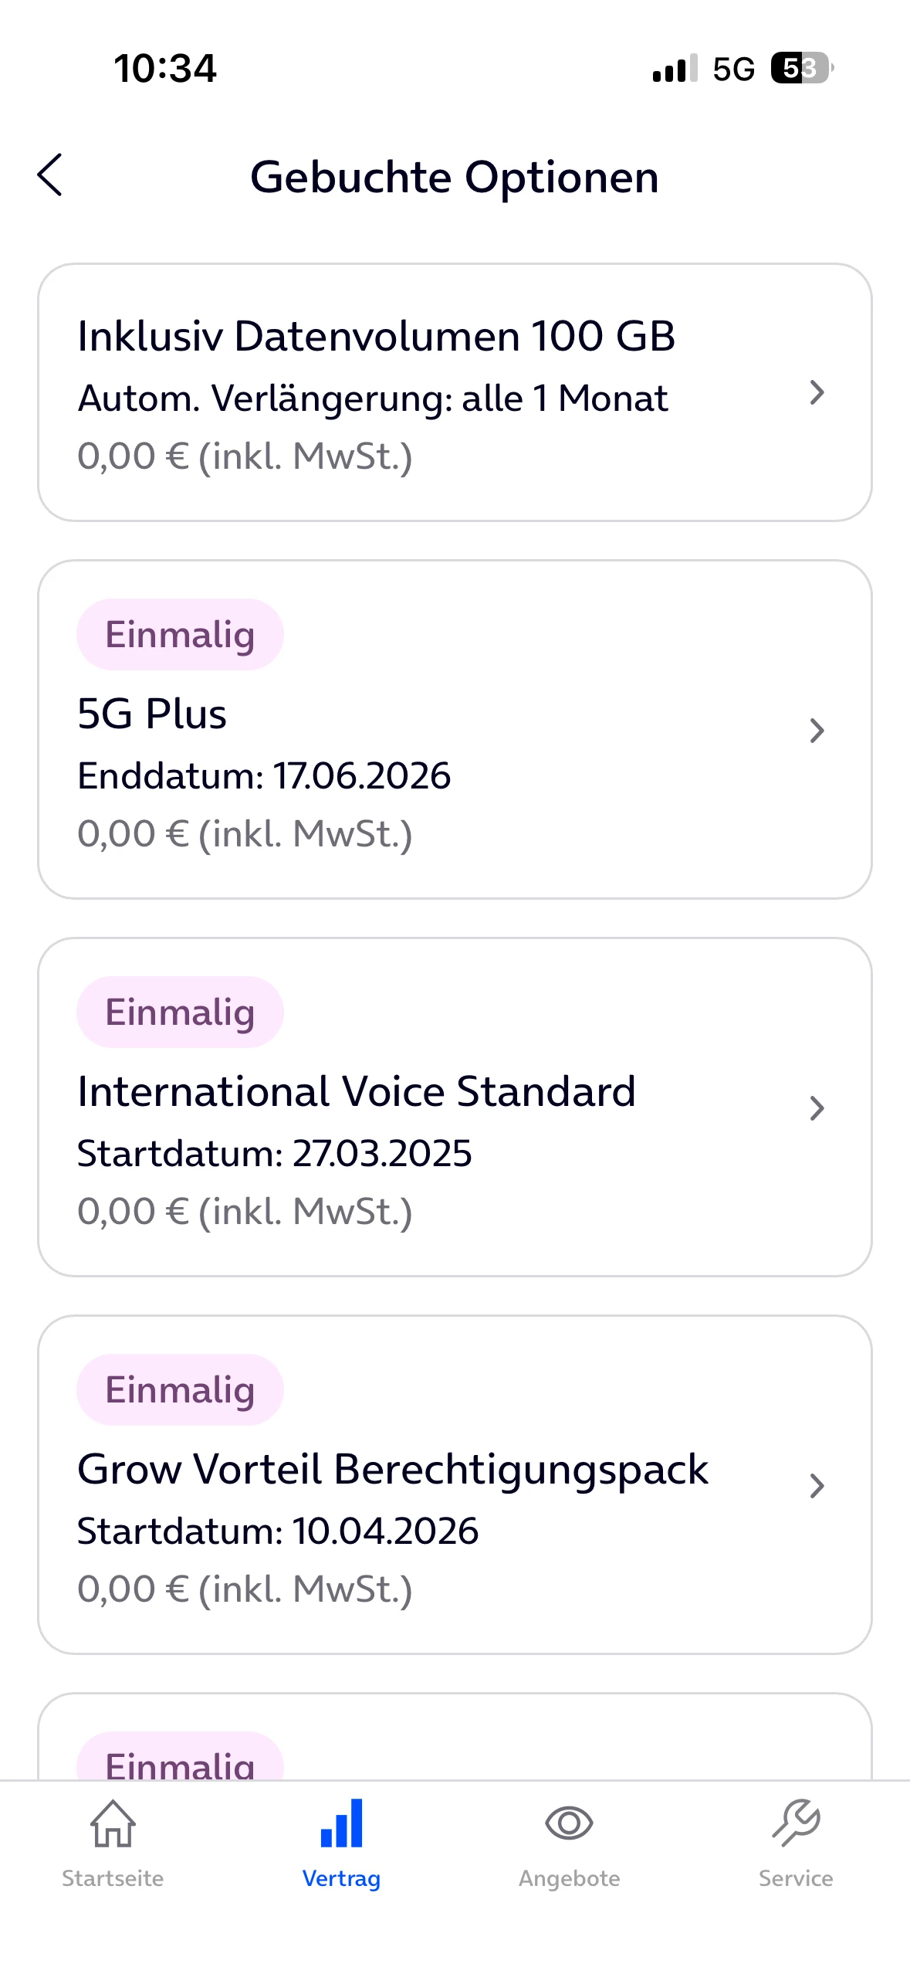Tap the 10:34 clock in status bar
The width and height of the screenshot is (910, 1974).
pos(165,68)
